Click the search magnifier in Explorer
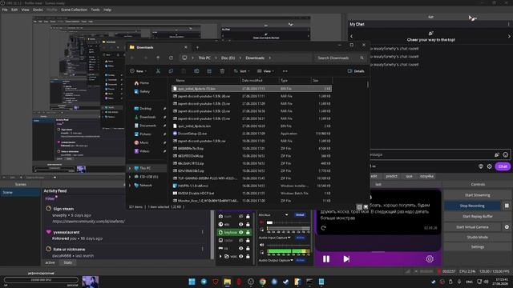The width and height of the screenshot is (513, 288). [x=362, y=58]
